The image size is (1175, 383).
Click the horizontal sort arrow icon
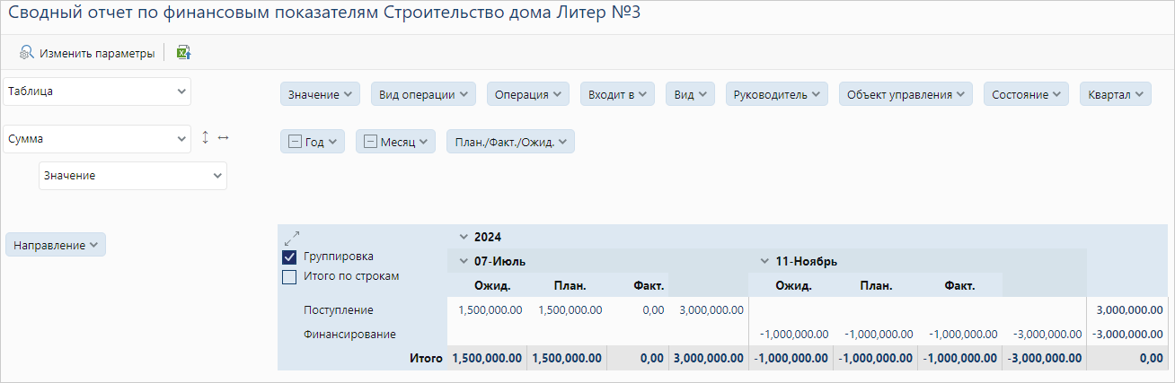(224, 137)
